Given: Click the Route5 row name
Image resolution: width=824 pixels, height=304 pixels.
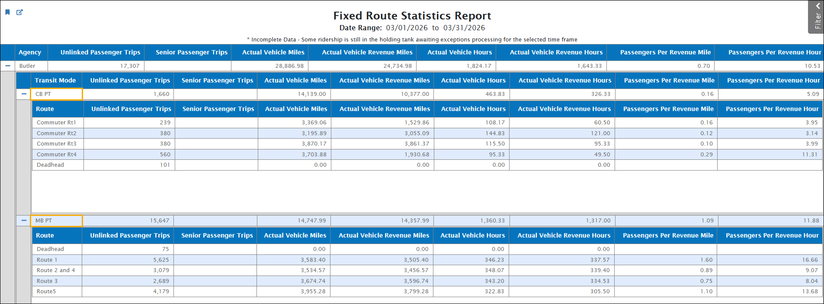Looking at the screenshot, I should click(x=46, y=291).
